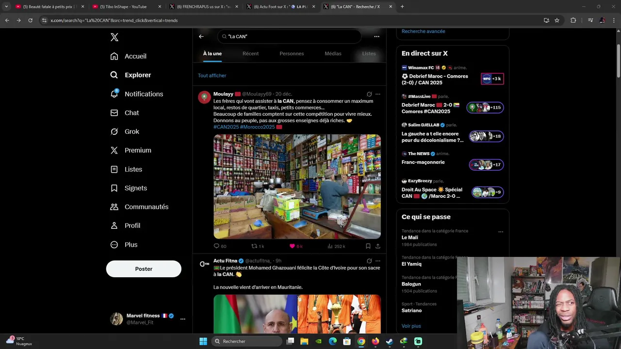Image resolution: width=621 pixels, height=349 pixels.
Task: Select the À la une tab
Action: tap(212, 53)
